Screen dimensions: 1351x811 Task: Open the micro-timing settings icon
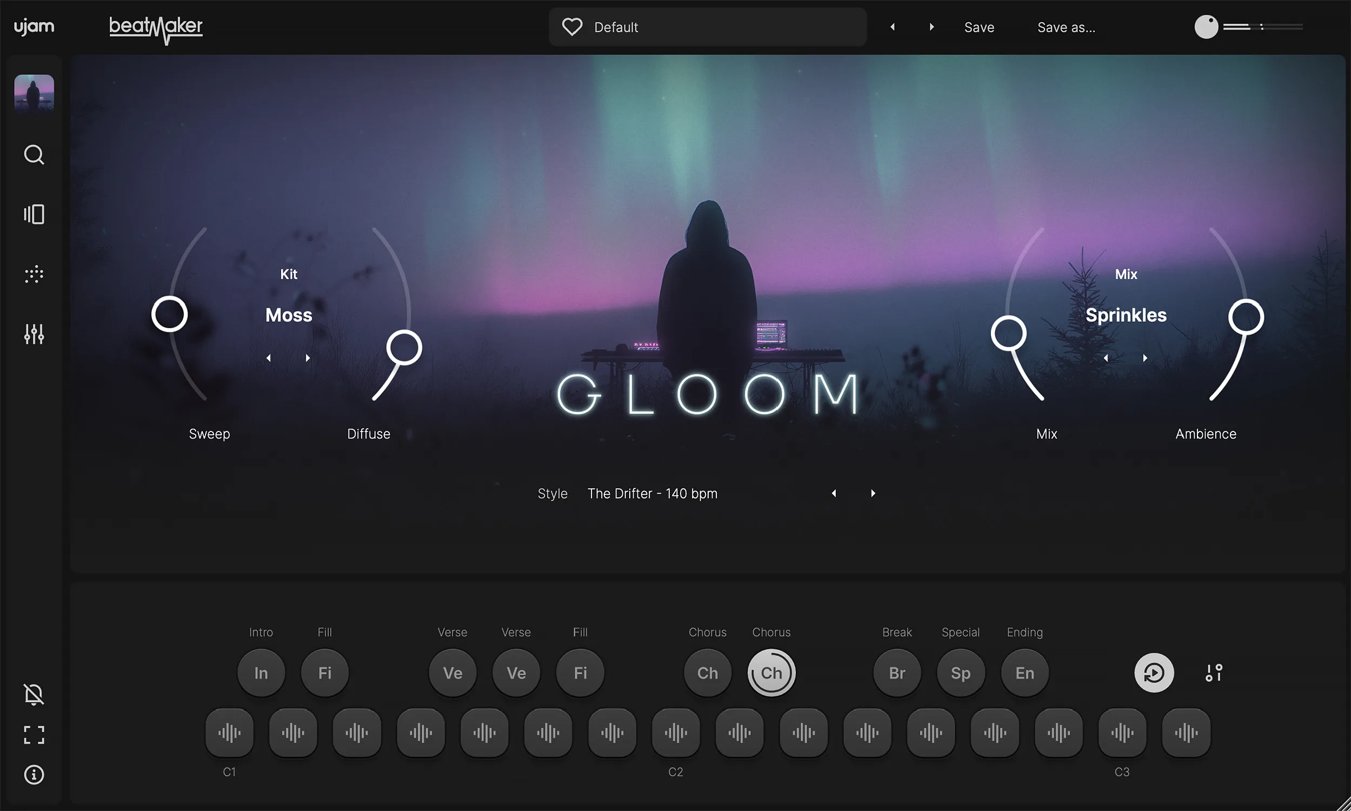tap(1214, 673)
